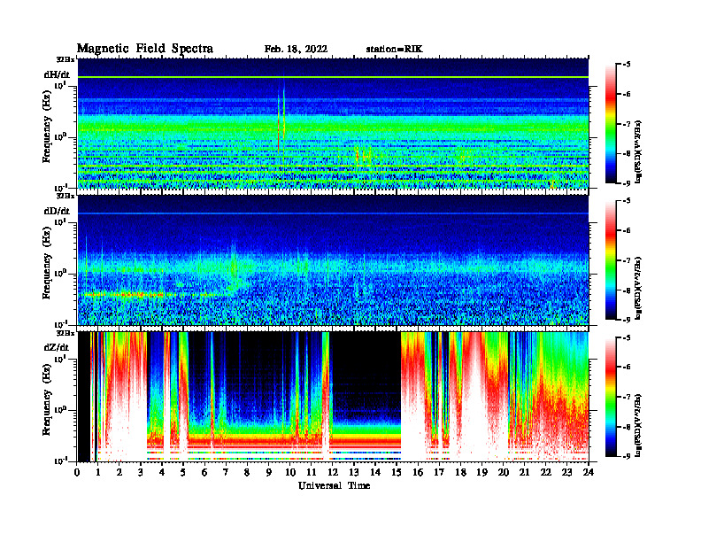Click the -7 tick on the dD/dt color bar
The width and height of the screenshot is (701, 542).
click(627, 260)
